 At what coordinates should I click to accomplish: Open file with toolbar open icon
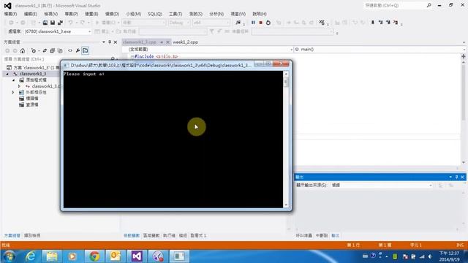tap(45, 23)
